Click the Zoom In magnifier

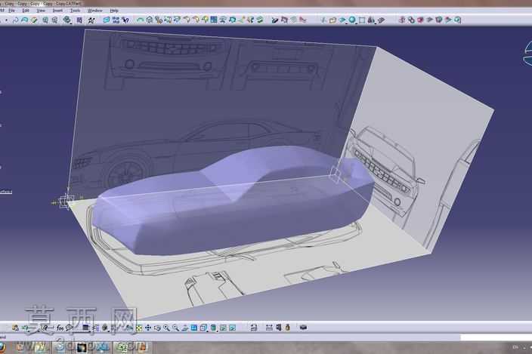[x=166, y=328]
